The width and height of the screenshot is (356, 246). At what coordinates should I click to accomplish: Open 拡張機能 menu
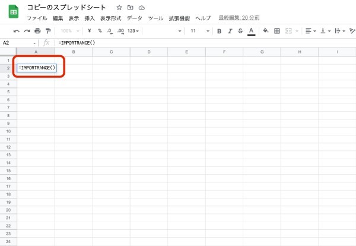pyautogui.click(x=179, y=18)
